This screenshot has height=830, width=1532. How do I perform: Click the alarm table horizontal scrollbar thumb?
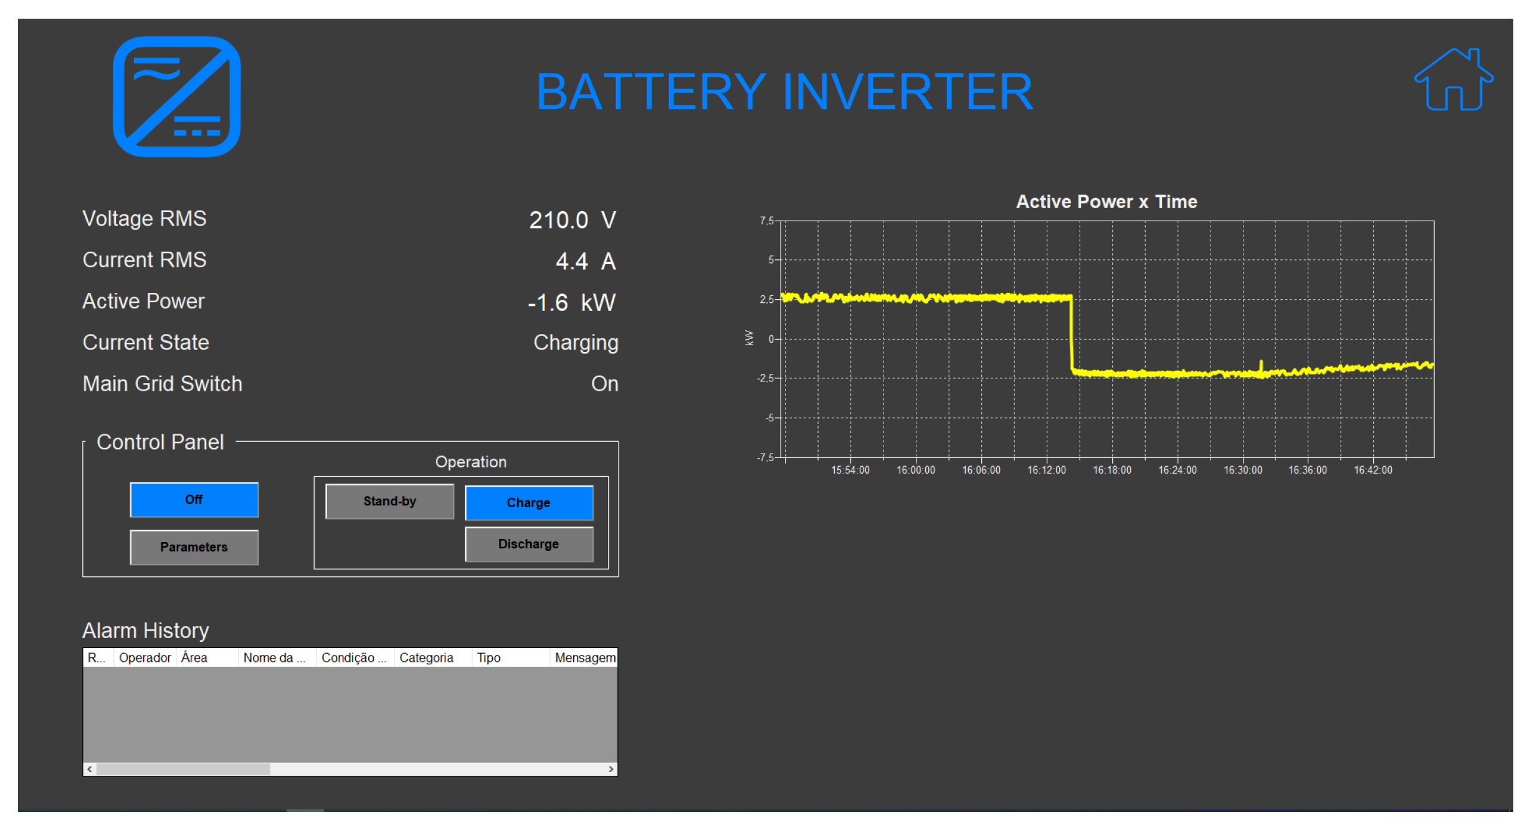pyautogui.click(x=183, y=769)
